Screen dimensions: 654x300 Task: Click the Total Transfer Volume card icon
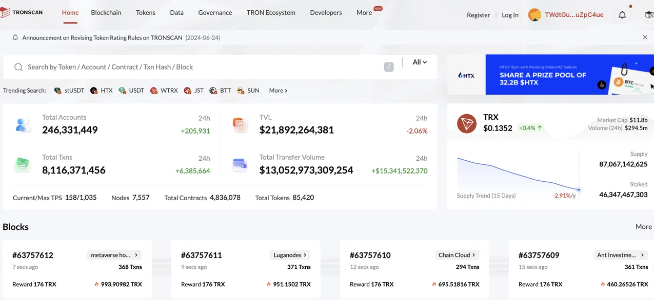pos(240,164)
